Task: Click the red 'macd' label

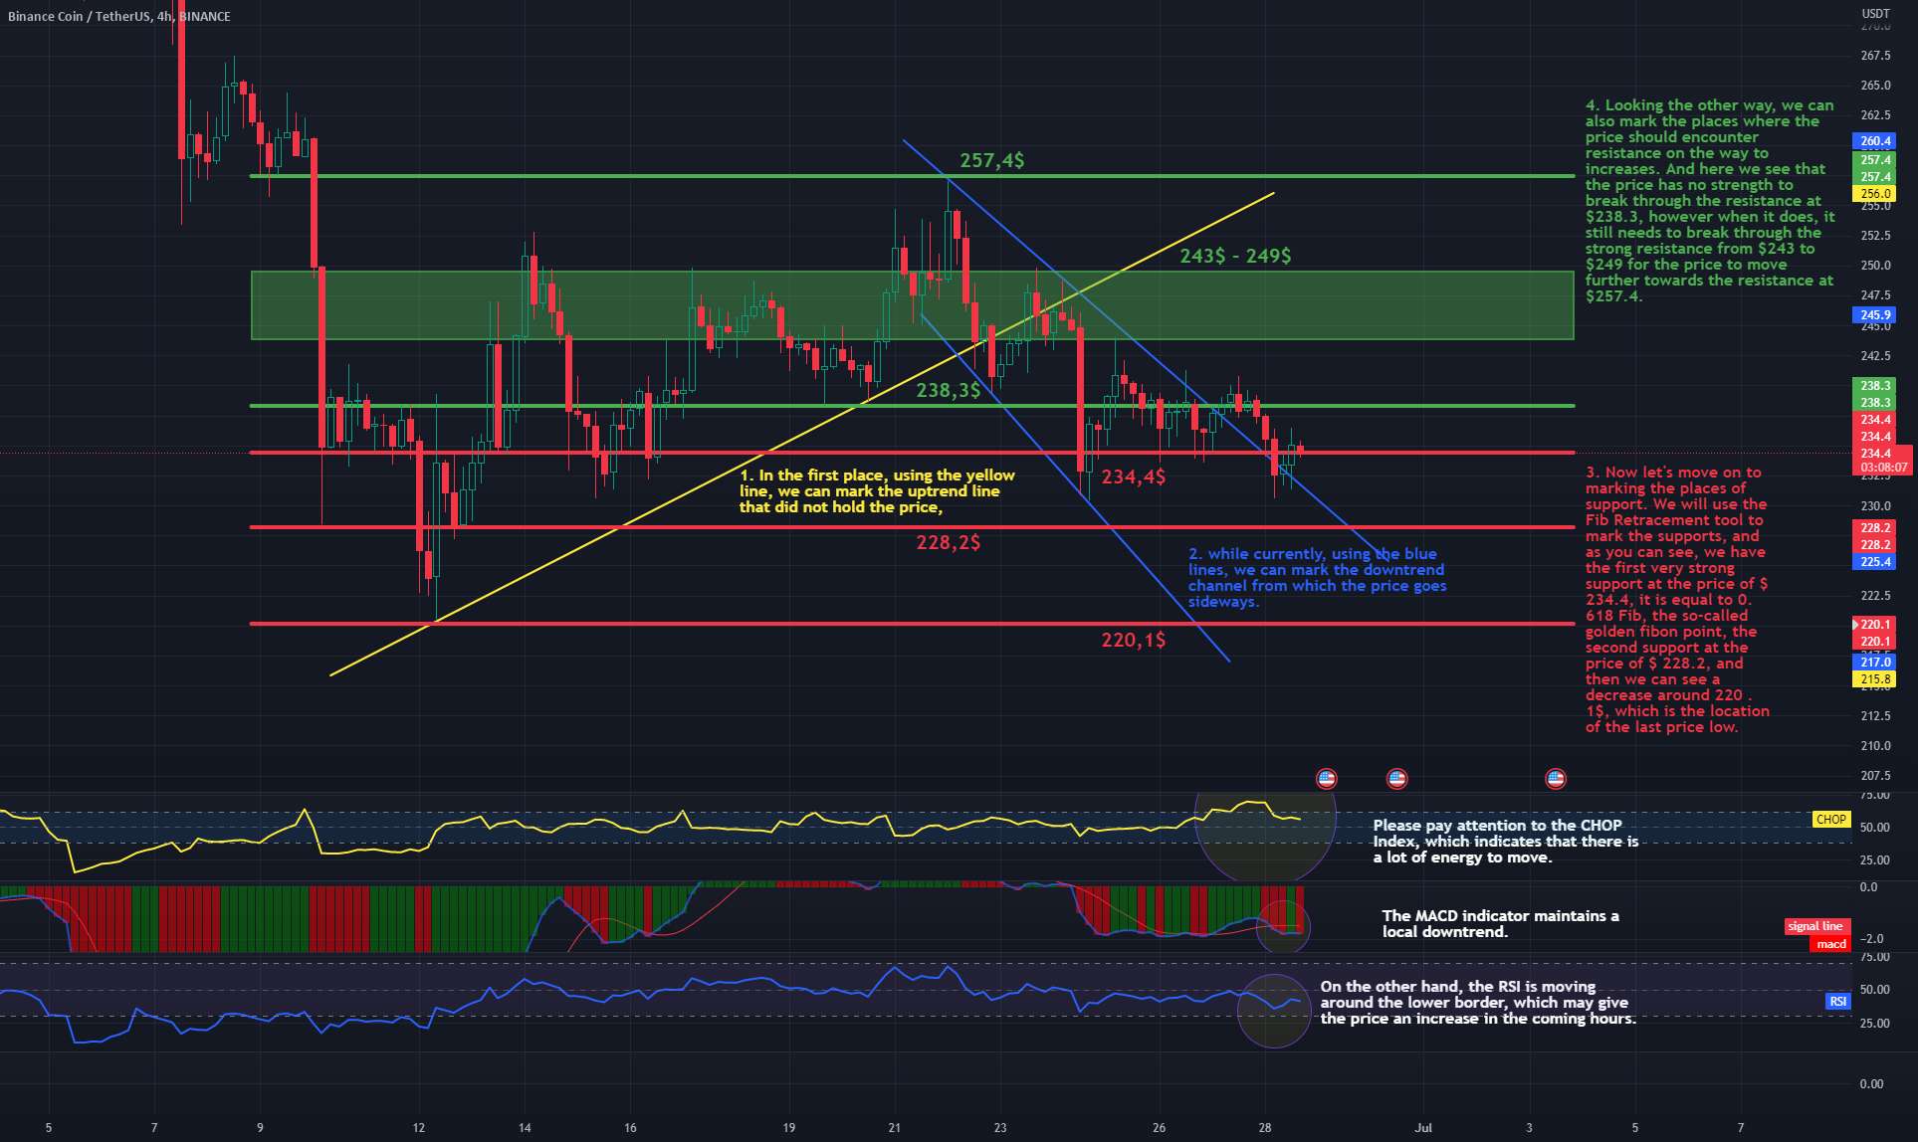Action: pyautogui.click(x=1830, y=944)
